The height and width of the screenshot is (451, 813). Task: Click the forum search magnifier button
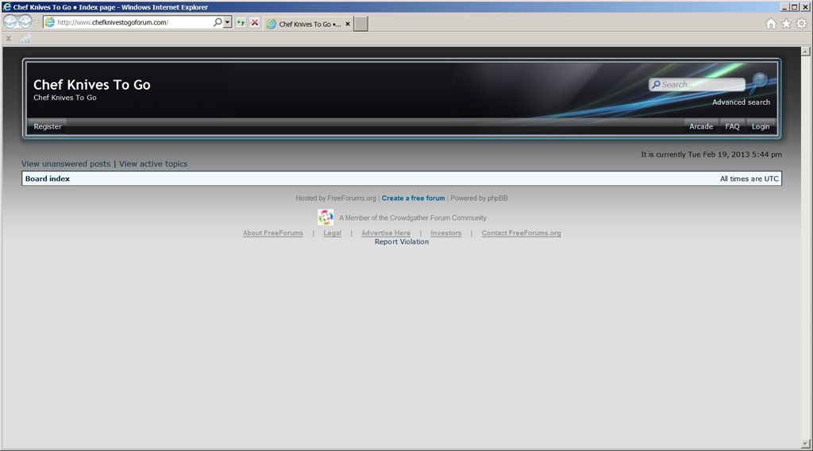tap(760, 81)
